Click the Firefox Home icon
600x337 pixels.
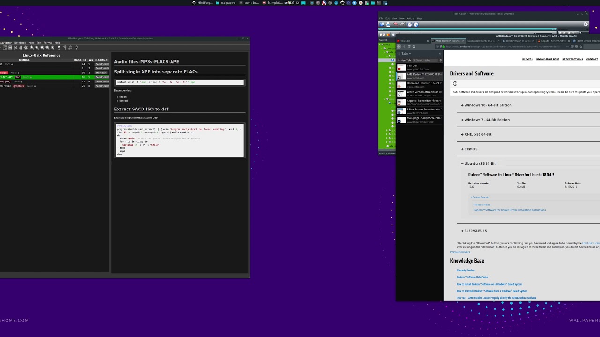(414, 46)
